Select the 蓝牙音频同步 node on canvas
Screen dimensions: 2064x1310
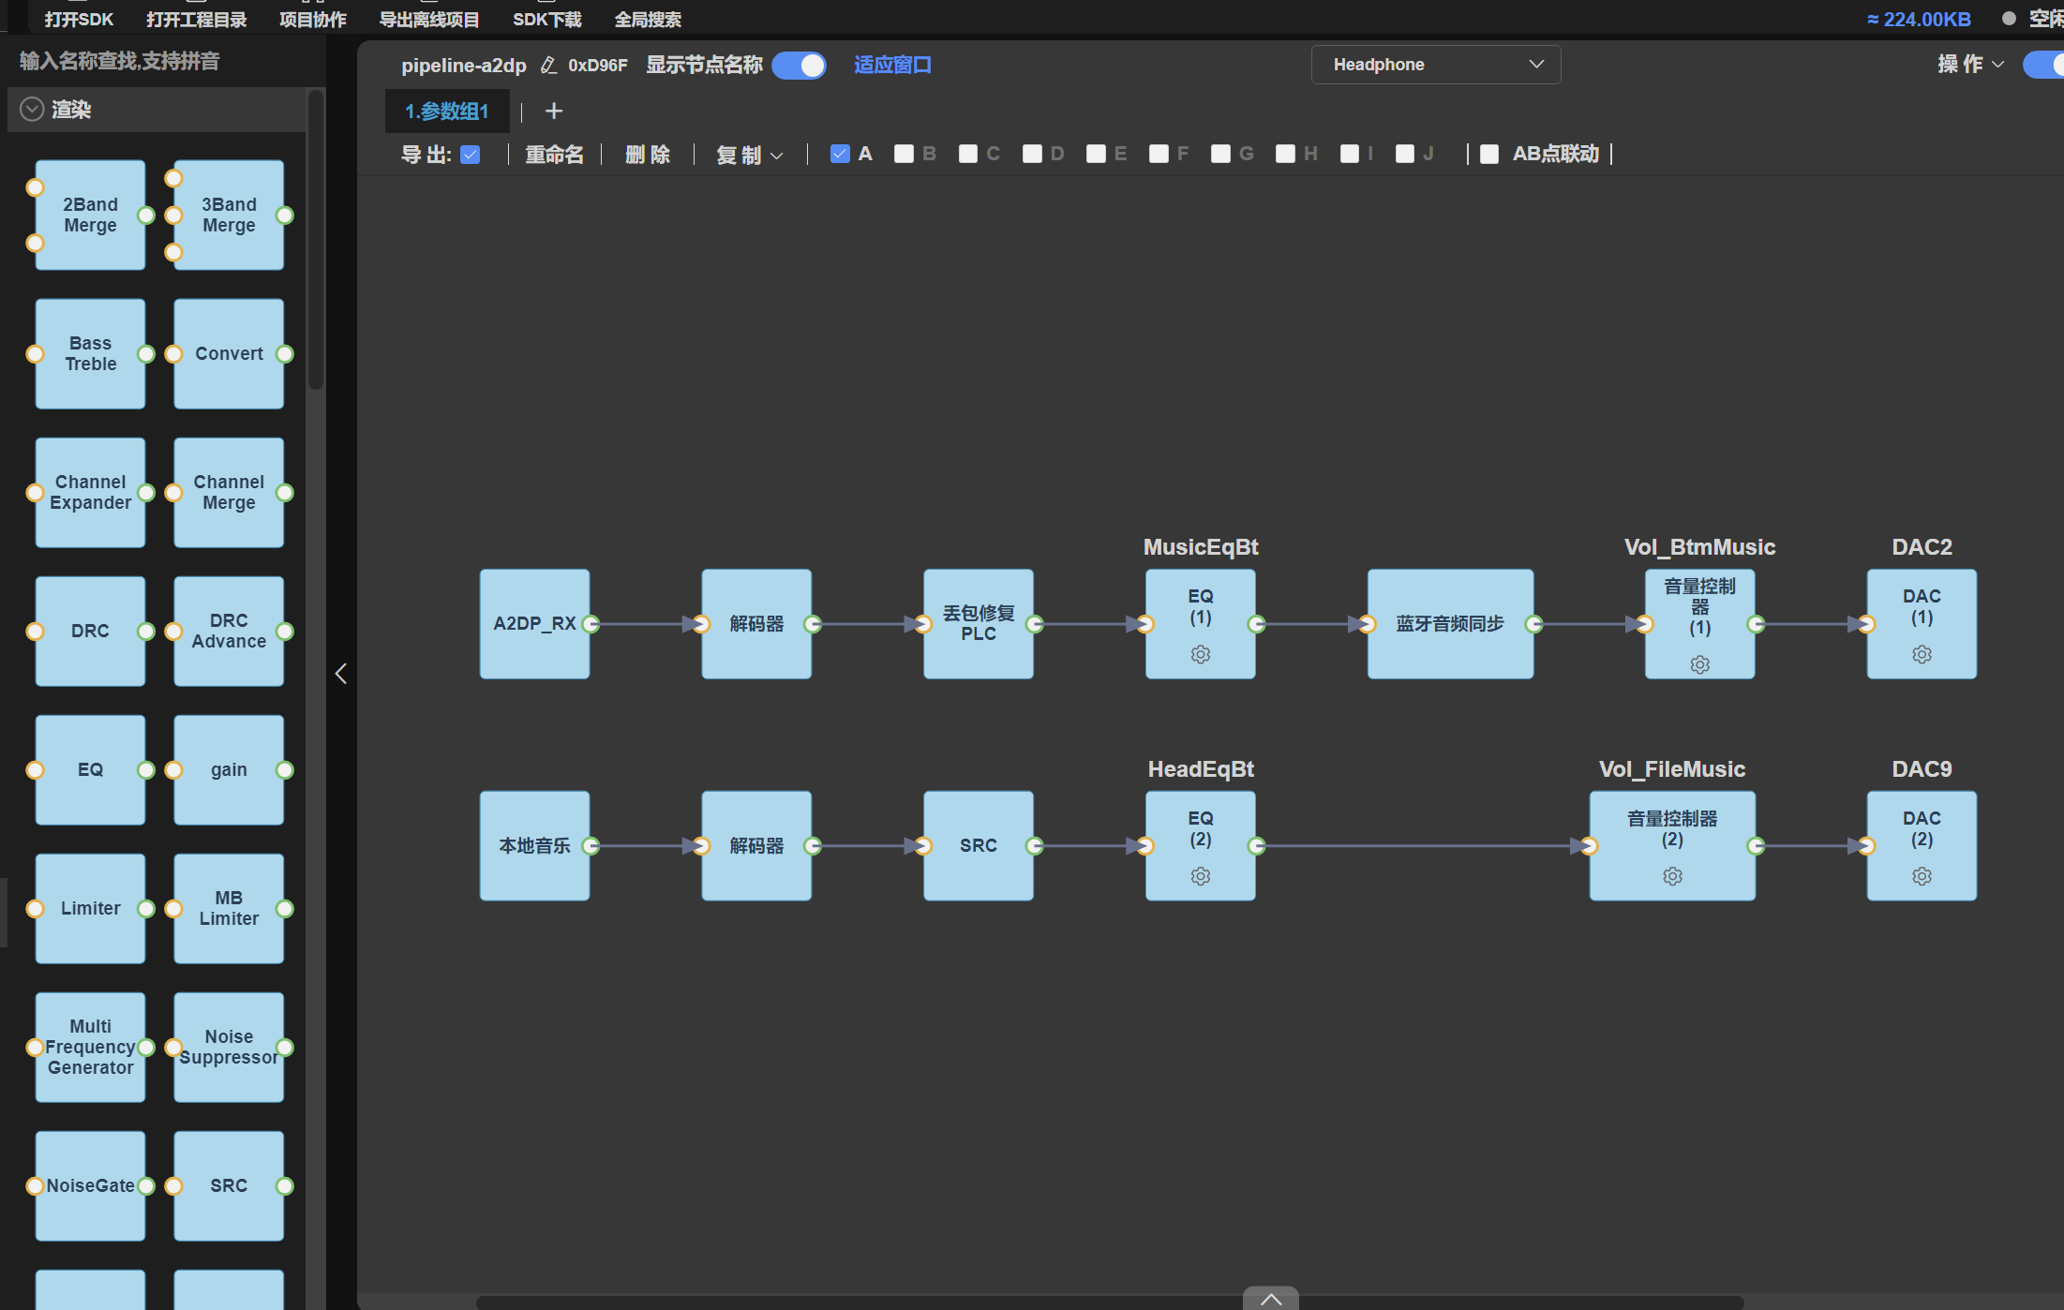point(1450,624)
